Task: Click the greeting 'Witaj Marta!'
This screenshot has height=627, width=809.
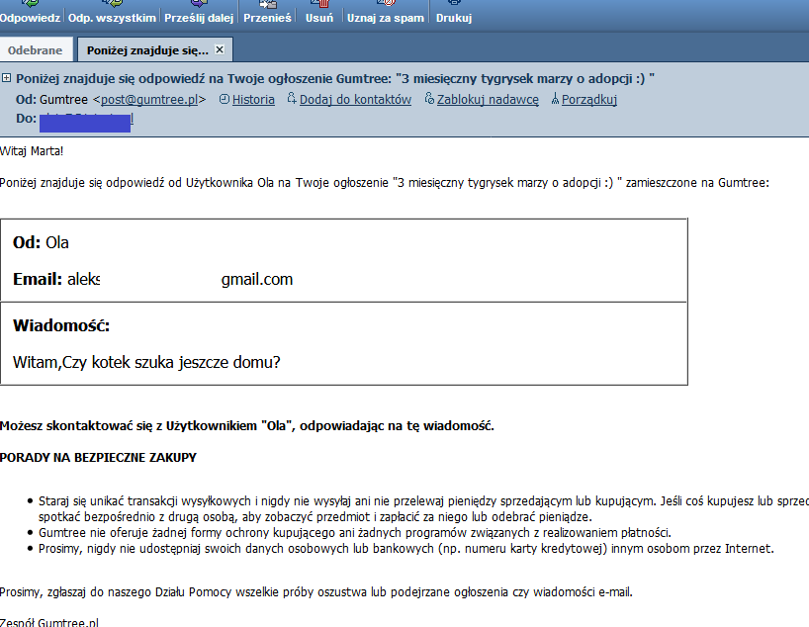Action: [32, 151]
